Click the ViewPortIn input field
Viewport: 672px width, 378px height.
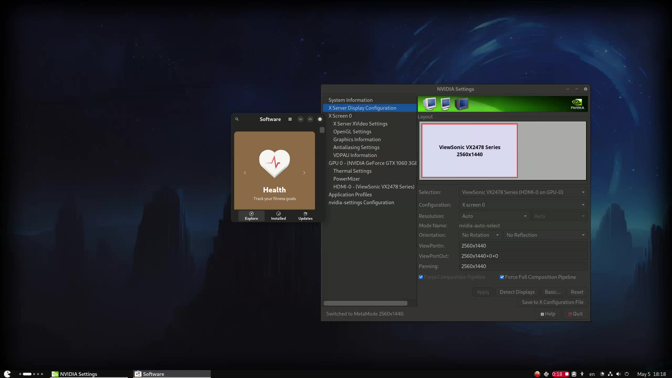[523, 246]
